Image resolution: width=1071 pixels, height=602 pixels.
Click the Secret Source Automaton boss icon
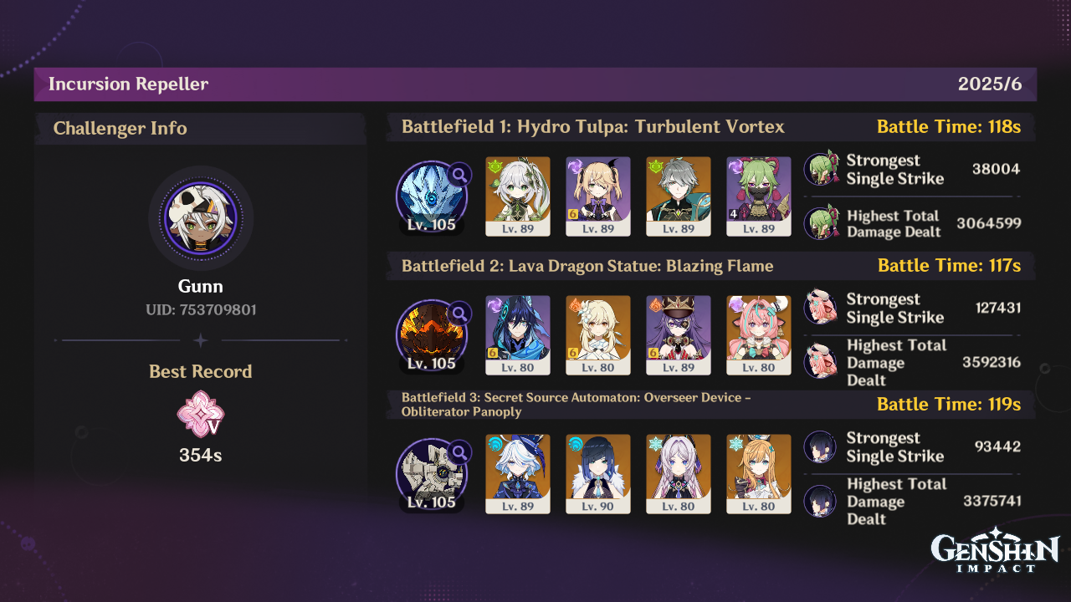[432, 474]
